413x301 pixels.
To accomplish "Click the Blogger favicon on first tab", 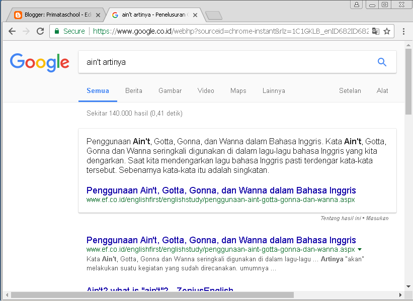I will (x=18, y=15).
